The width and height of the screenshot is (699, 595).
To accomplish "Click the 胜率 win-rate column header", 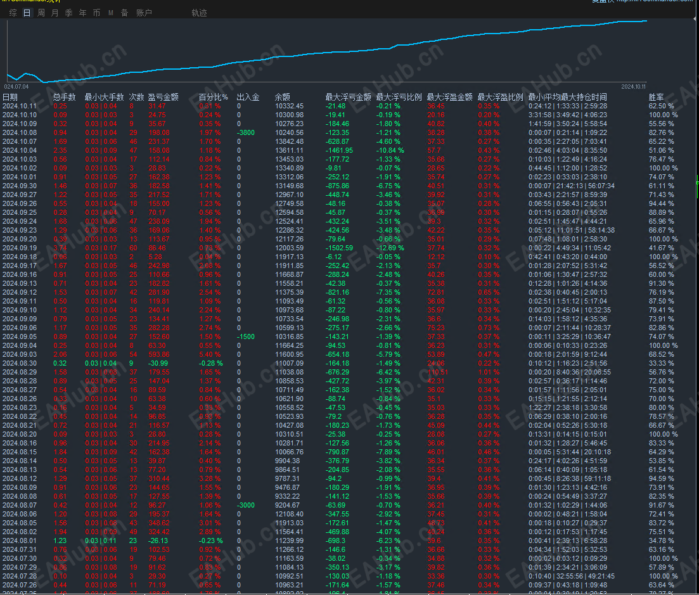I will click(x=656, y=97).
